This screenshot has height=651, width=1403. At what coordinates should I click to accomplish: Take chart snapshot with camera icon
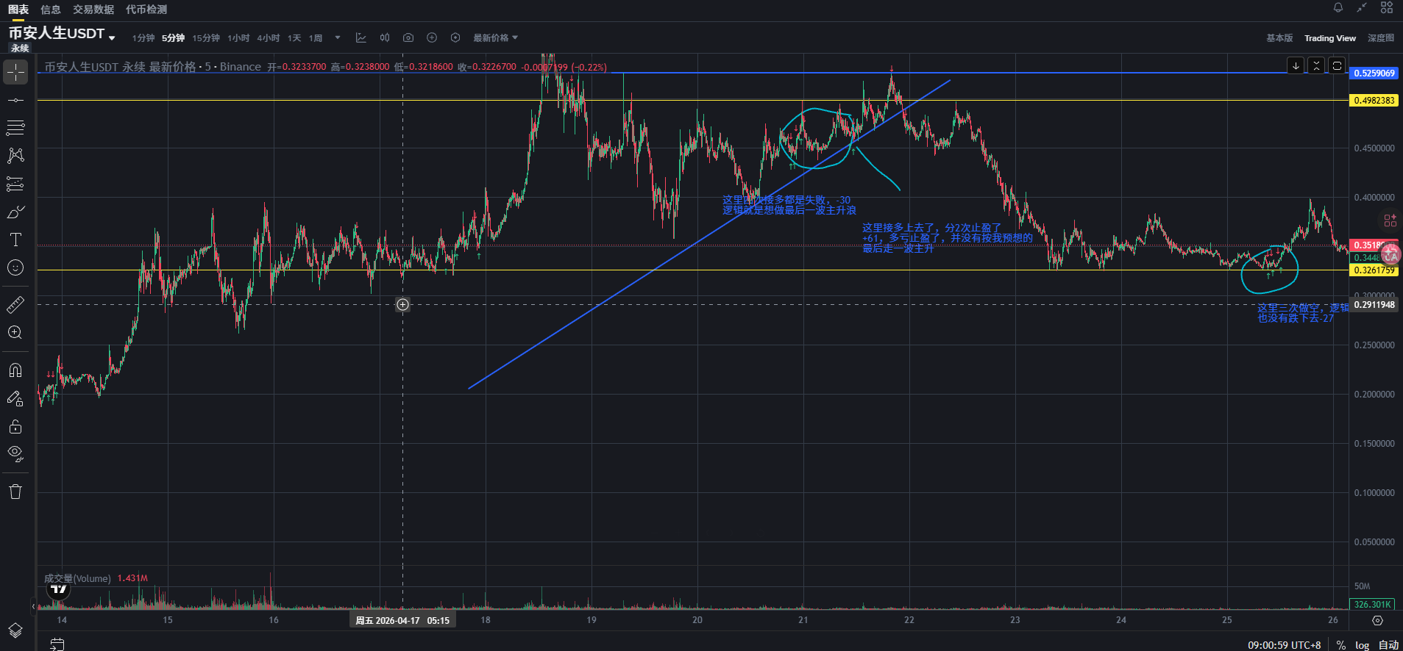[x=408, y=38]
